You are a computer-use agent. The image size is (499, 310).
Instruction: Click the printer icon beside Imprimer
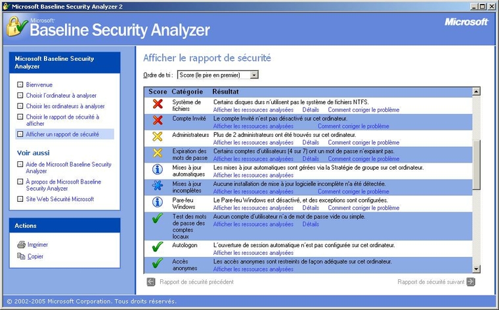click(x=21, y=244)
